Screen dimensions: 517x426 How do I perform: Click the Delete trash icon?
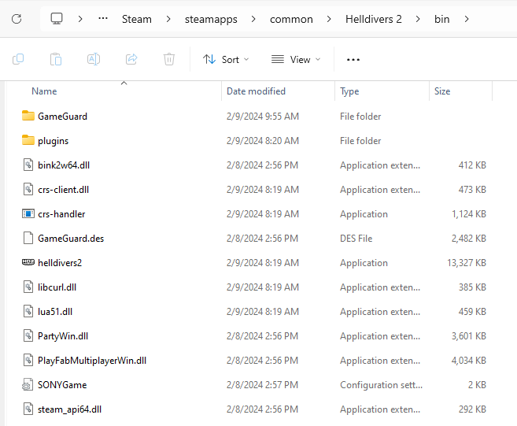tap(169, 59)
